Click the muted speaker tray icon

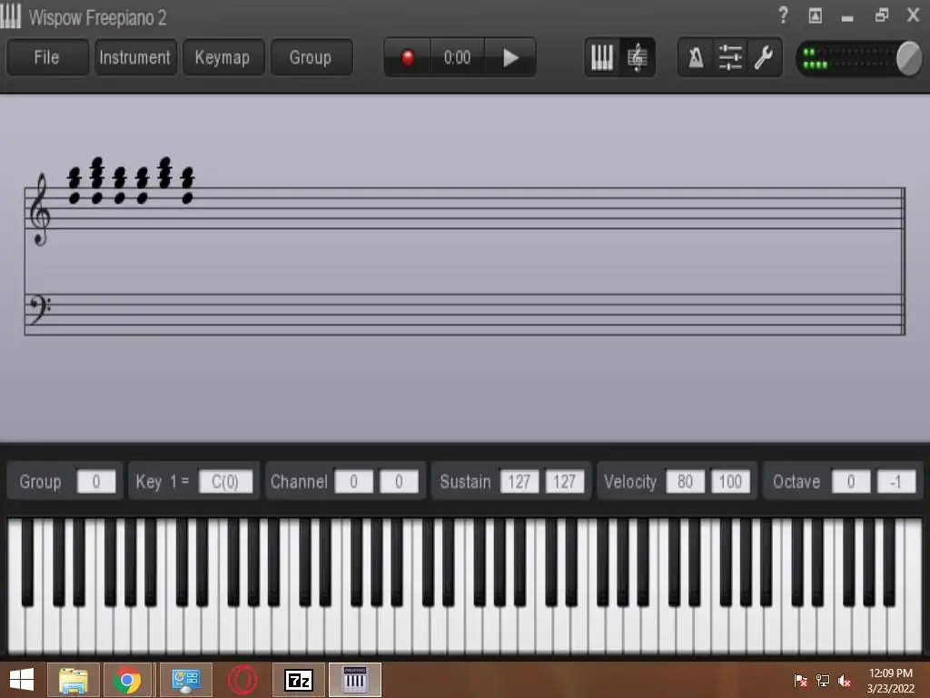[x=845, y=681]
